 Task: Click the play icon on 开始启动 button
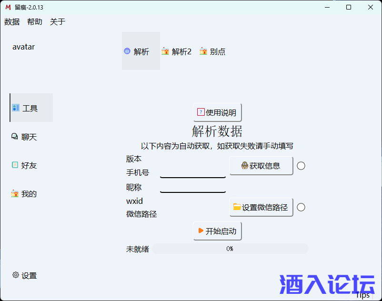click(201, 231)
